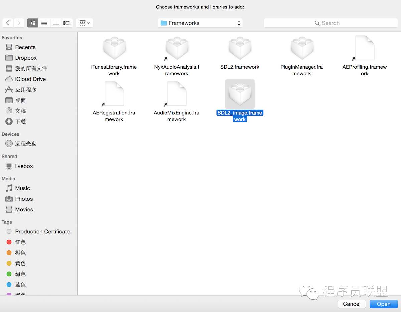Click the PluginManager.framework file name

(x=302, y=70)
